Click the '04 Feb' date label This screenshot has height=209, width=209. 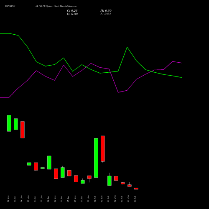point(115,199)
